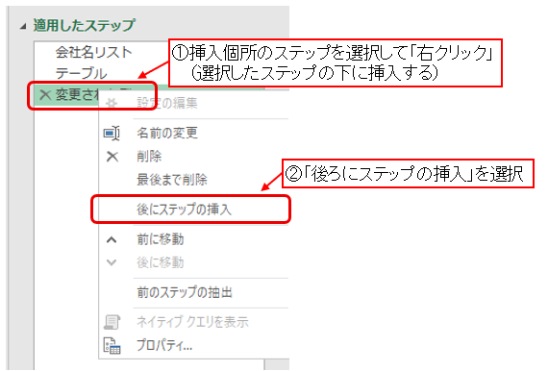Click the up chevron icon beside 前に移動
This screenshot has width=548, height=371.
click(112, 239)
